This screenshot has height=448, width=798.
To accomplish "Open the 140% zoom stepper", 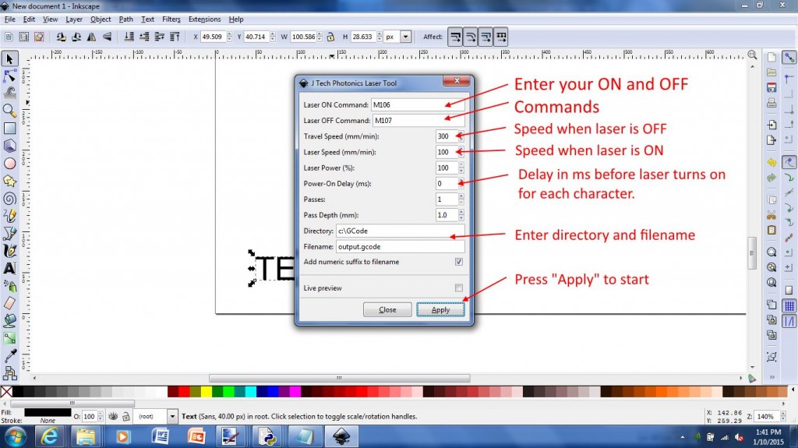I will tap(782, 416).
